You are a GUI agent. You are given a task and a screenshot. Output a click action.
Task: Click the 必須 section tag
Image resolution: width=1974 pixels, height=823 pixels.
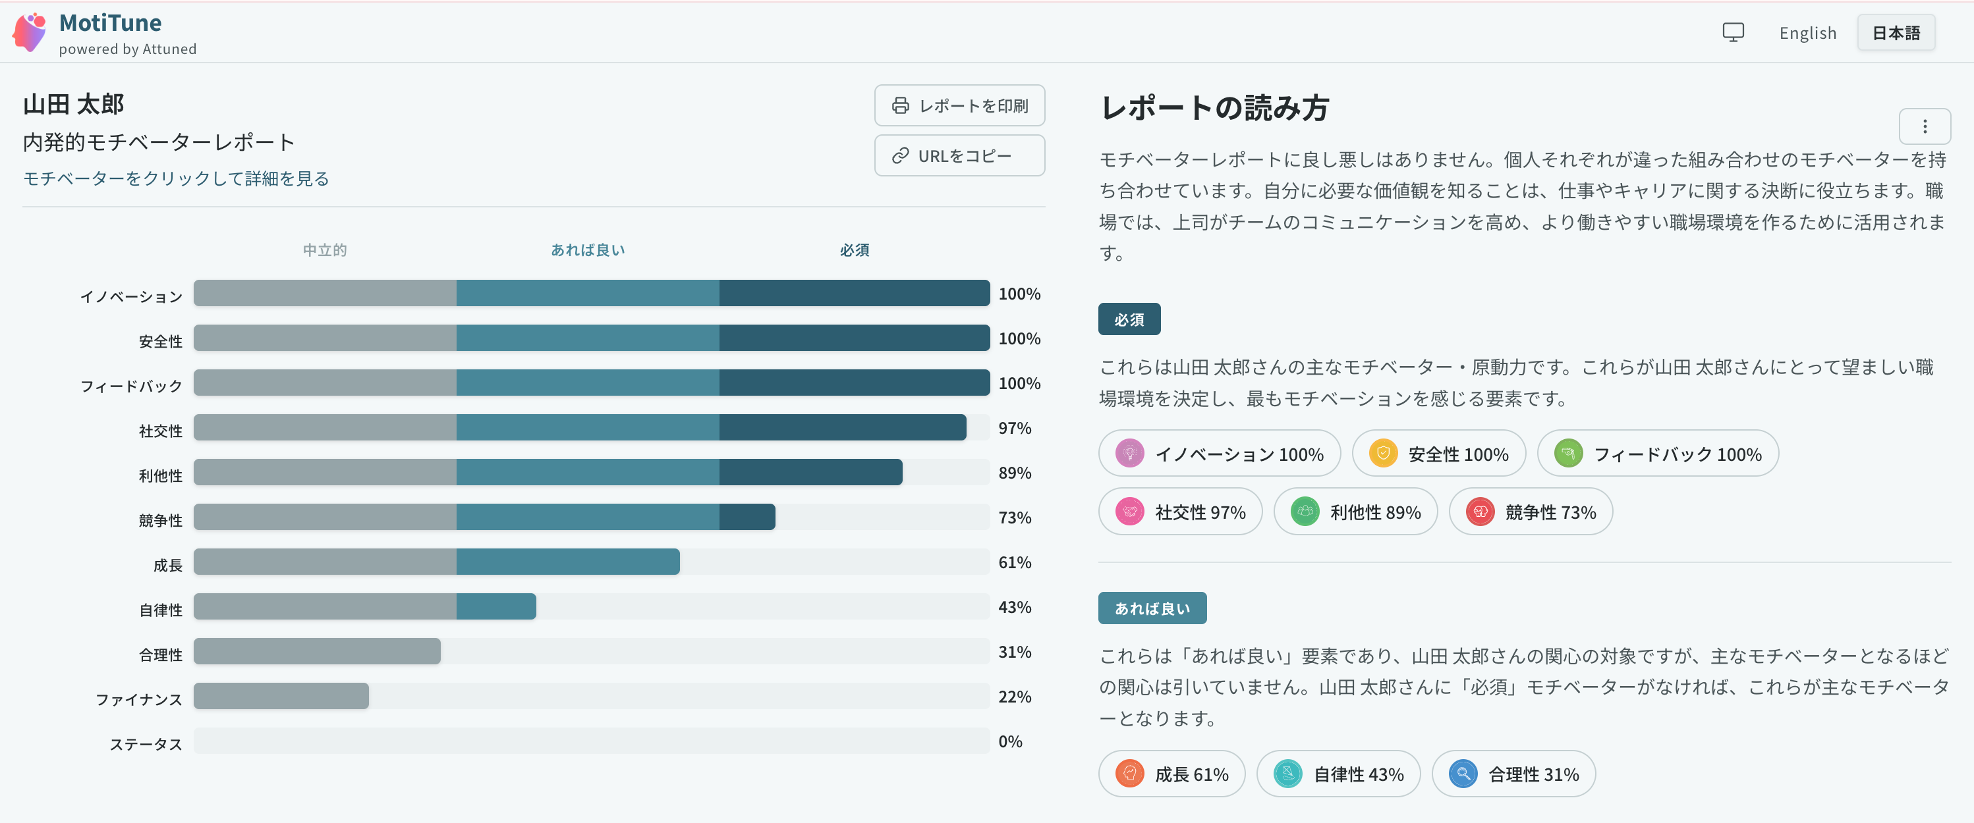tap(1129, 319)
